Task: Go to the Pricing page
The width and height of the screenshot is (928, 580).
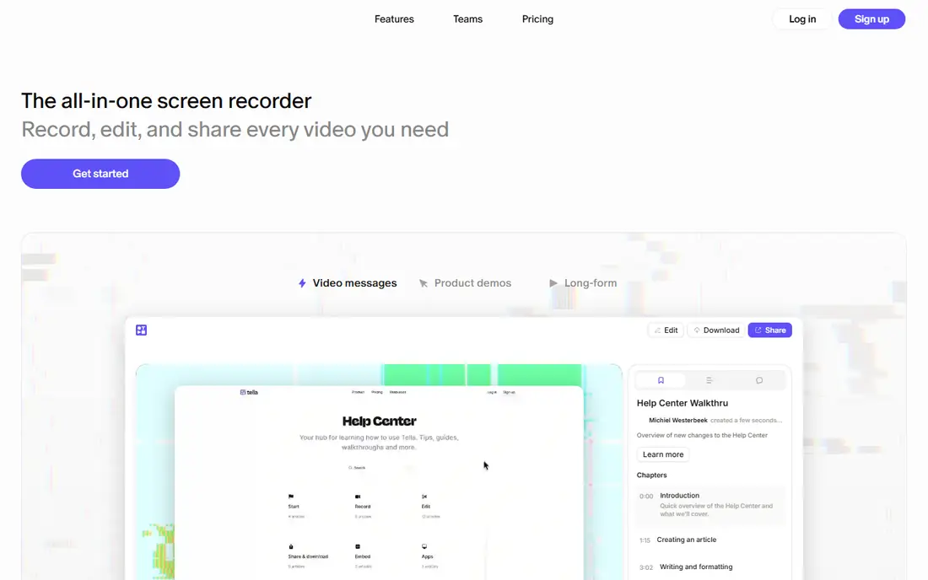Action: [x=537, y=19]
